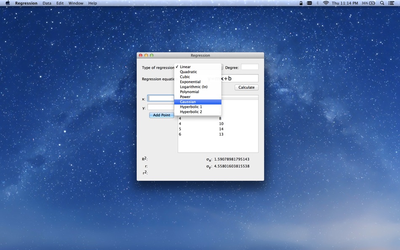This screenshot has width=400, height=250.
Task: Open the Apple menu
Action: tap(8, 3)
